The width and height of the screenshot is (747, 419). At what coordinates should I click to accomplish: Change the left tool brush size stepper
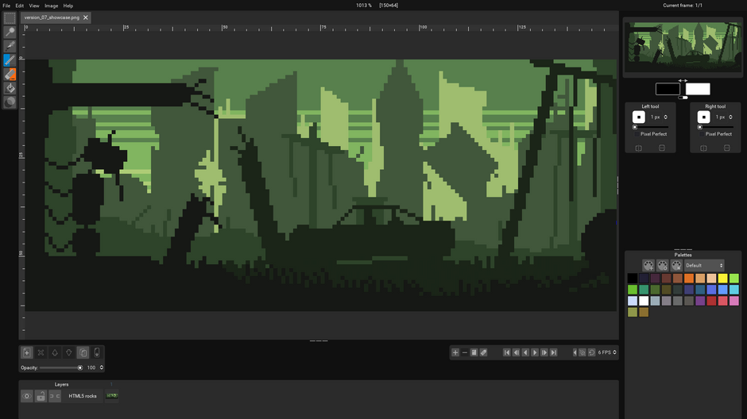click(x=666, y=117)
